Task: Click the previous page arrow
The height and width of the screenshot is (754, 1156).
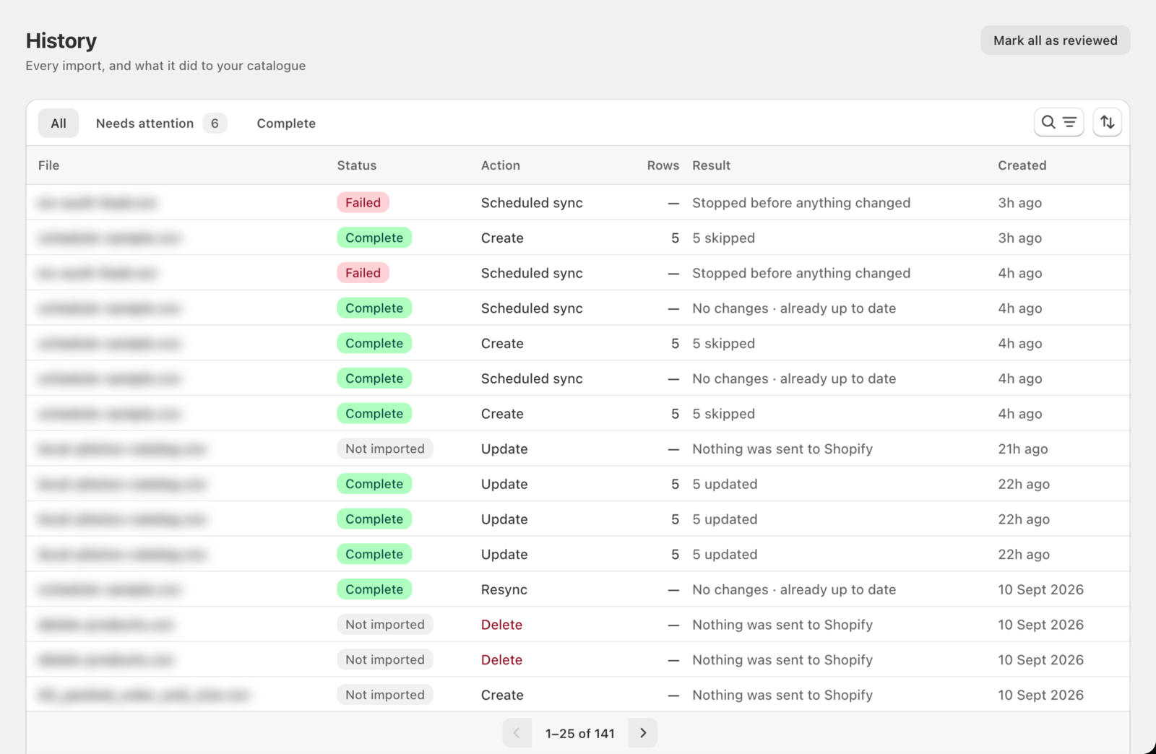Action: (517, 733)
